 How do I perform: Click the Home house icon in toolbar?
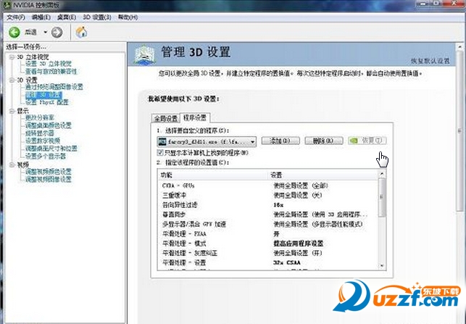tap(81, 32)
